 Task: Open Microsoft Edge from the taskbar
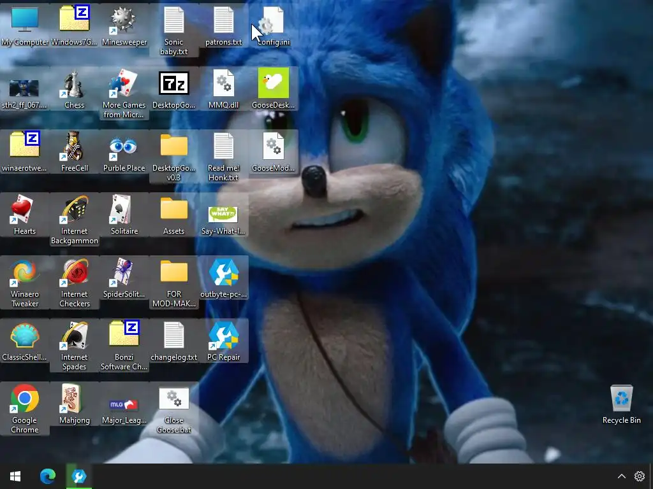47,476
